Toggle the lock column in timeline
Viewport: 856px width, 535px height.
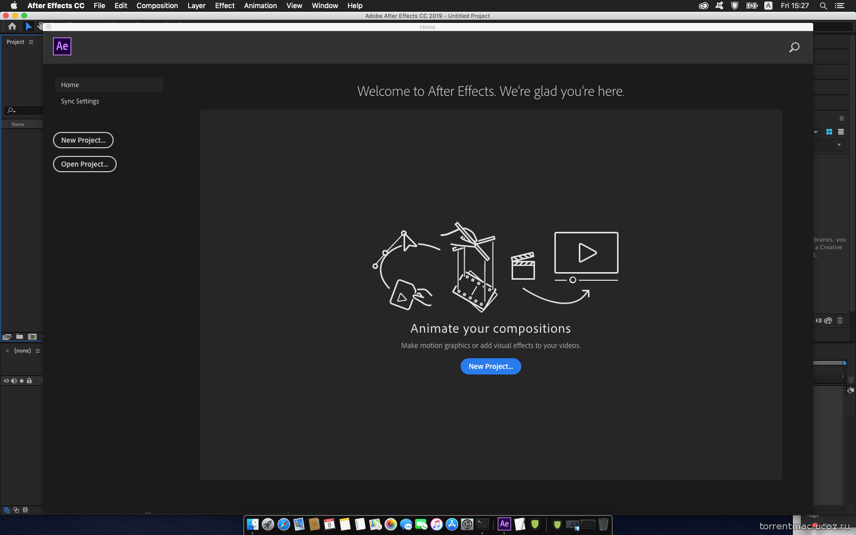[x=29, y=381]
